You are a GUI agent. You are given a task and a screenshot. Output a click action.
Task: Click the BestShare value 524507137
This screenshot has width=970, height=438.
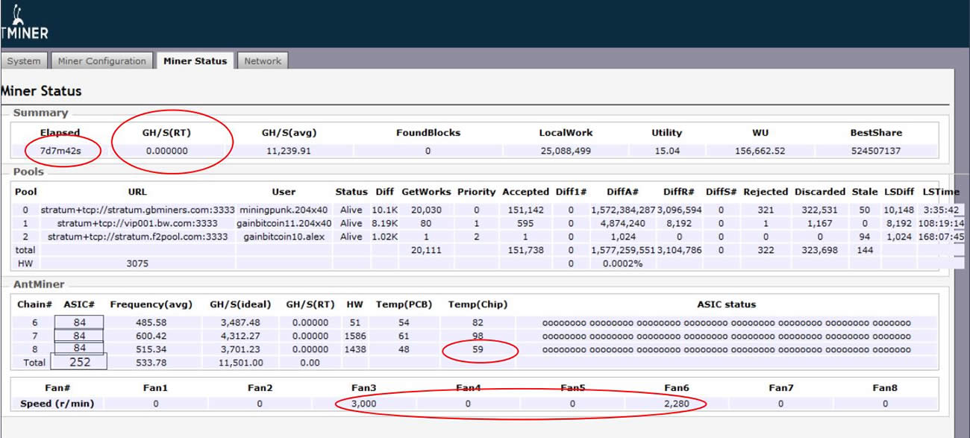(x=876, y=151)
